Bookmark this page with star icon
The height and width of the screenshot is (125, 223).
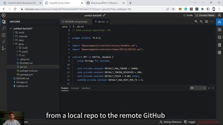173,9
